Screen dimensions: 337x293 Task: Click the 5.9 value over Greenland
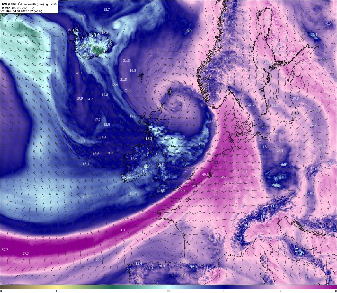pyautogui.click(x=22, y=28)
